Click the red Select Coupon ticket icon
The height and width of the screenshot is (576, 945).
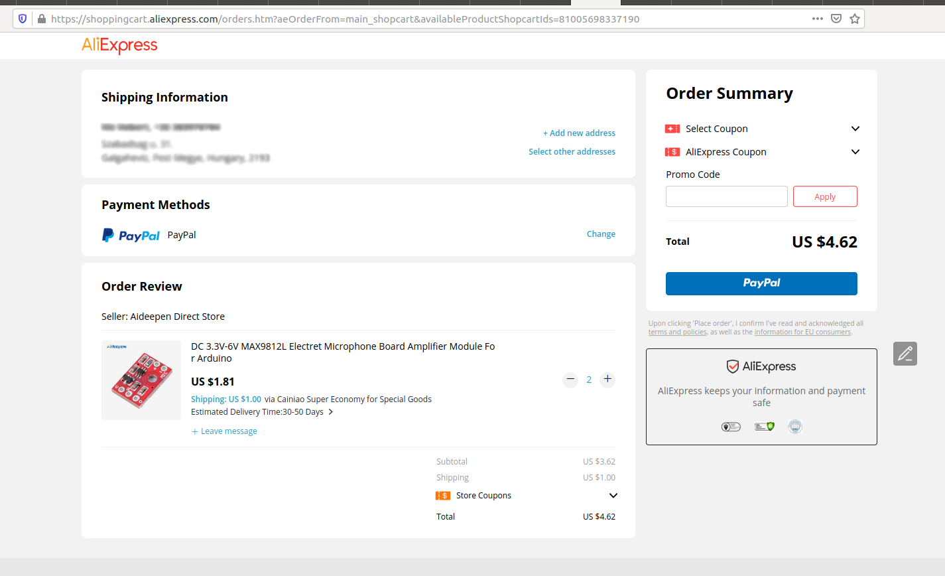(x=672, y=129)
